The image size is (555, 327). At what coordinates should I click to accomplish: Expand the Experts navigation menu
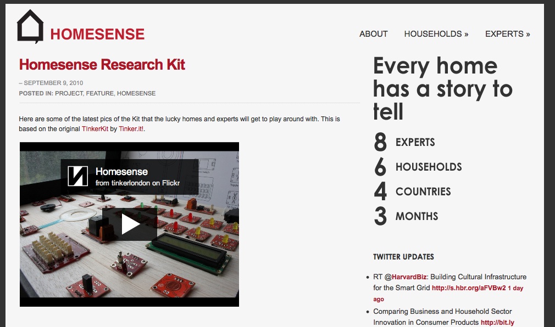pos(507,34)
